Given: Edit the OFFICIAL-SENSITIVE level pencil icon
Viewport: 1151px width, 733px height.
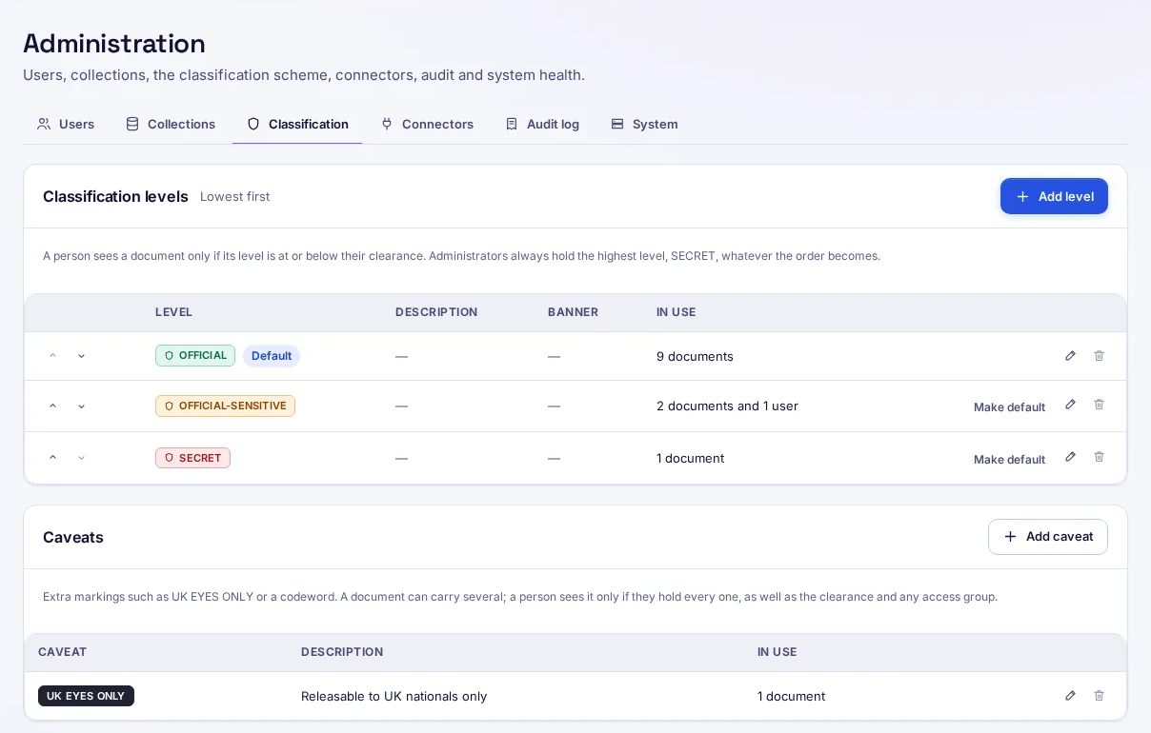Looking at the screenshot, I should [1070, 405].
